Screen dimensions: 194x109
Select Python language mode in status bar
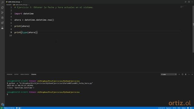[x=184, y=108]
